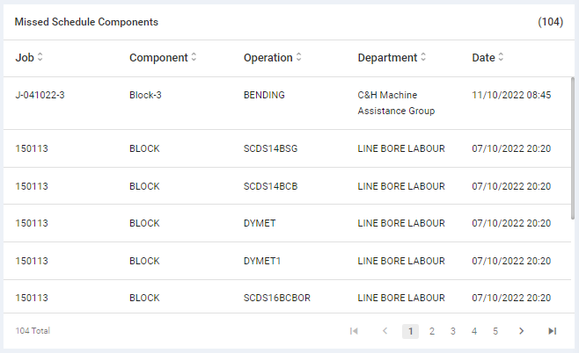Advance with the next page chevron
The width and height of the screenshot is (579, 353).
[521, 331]
